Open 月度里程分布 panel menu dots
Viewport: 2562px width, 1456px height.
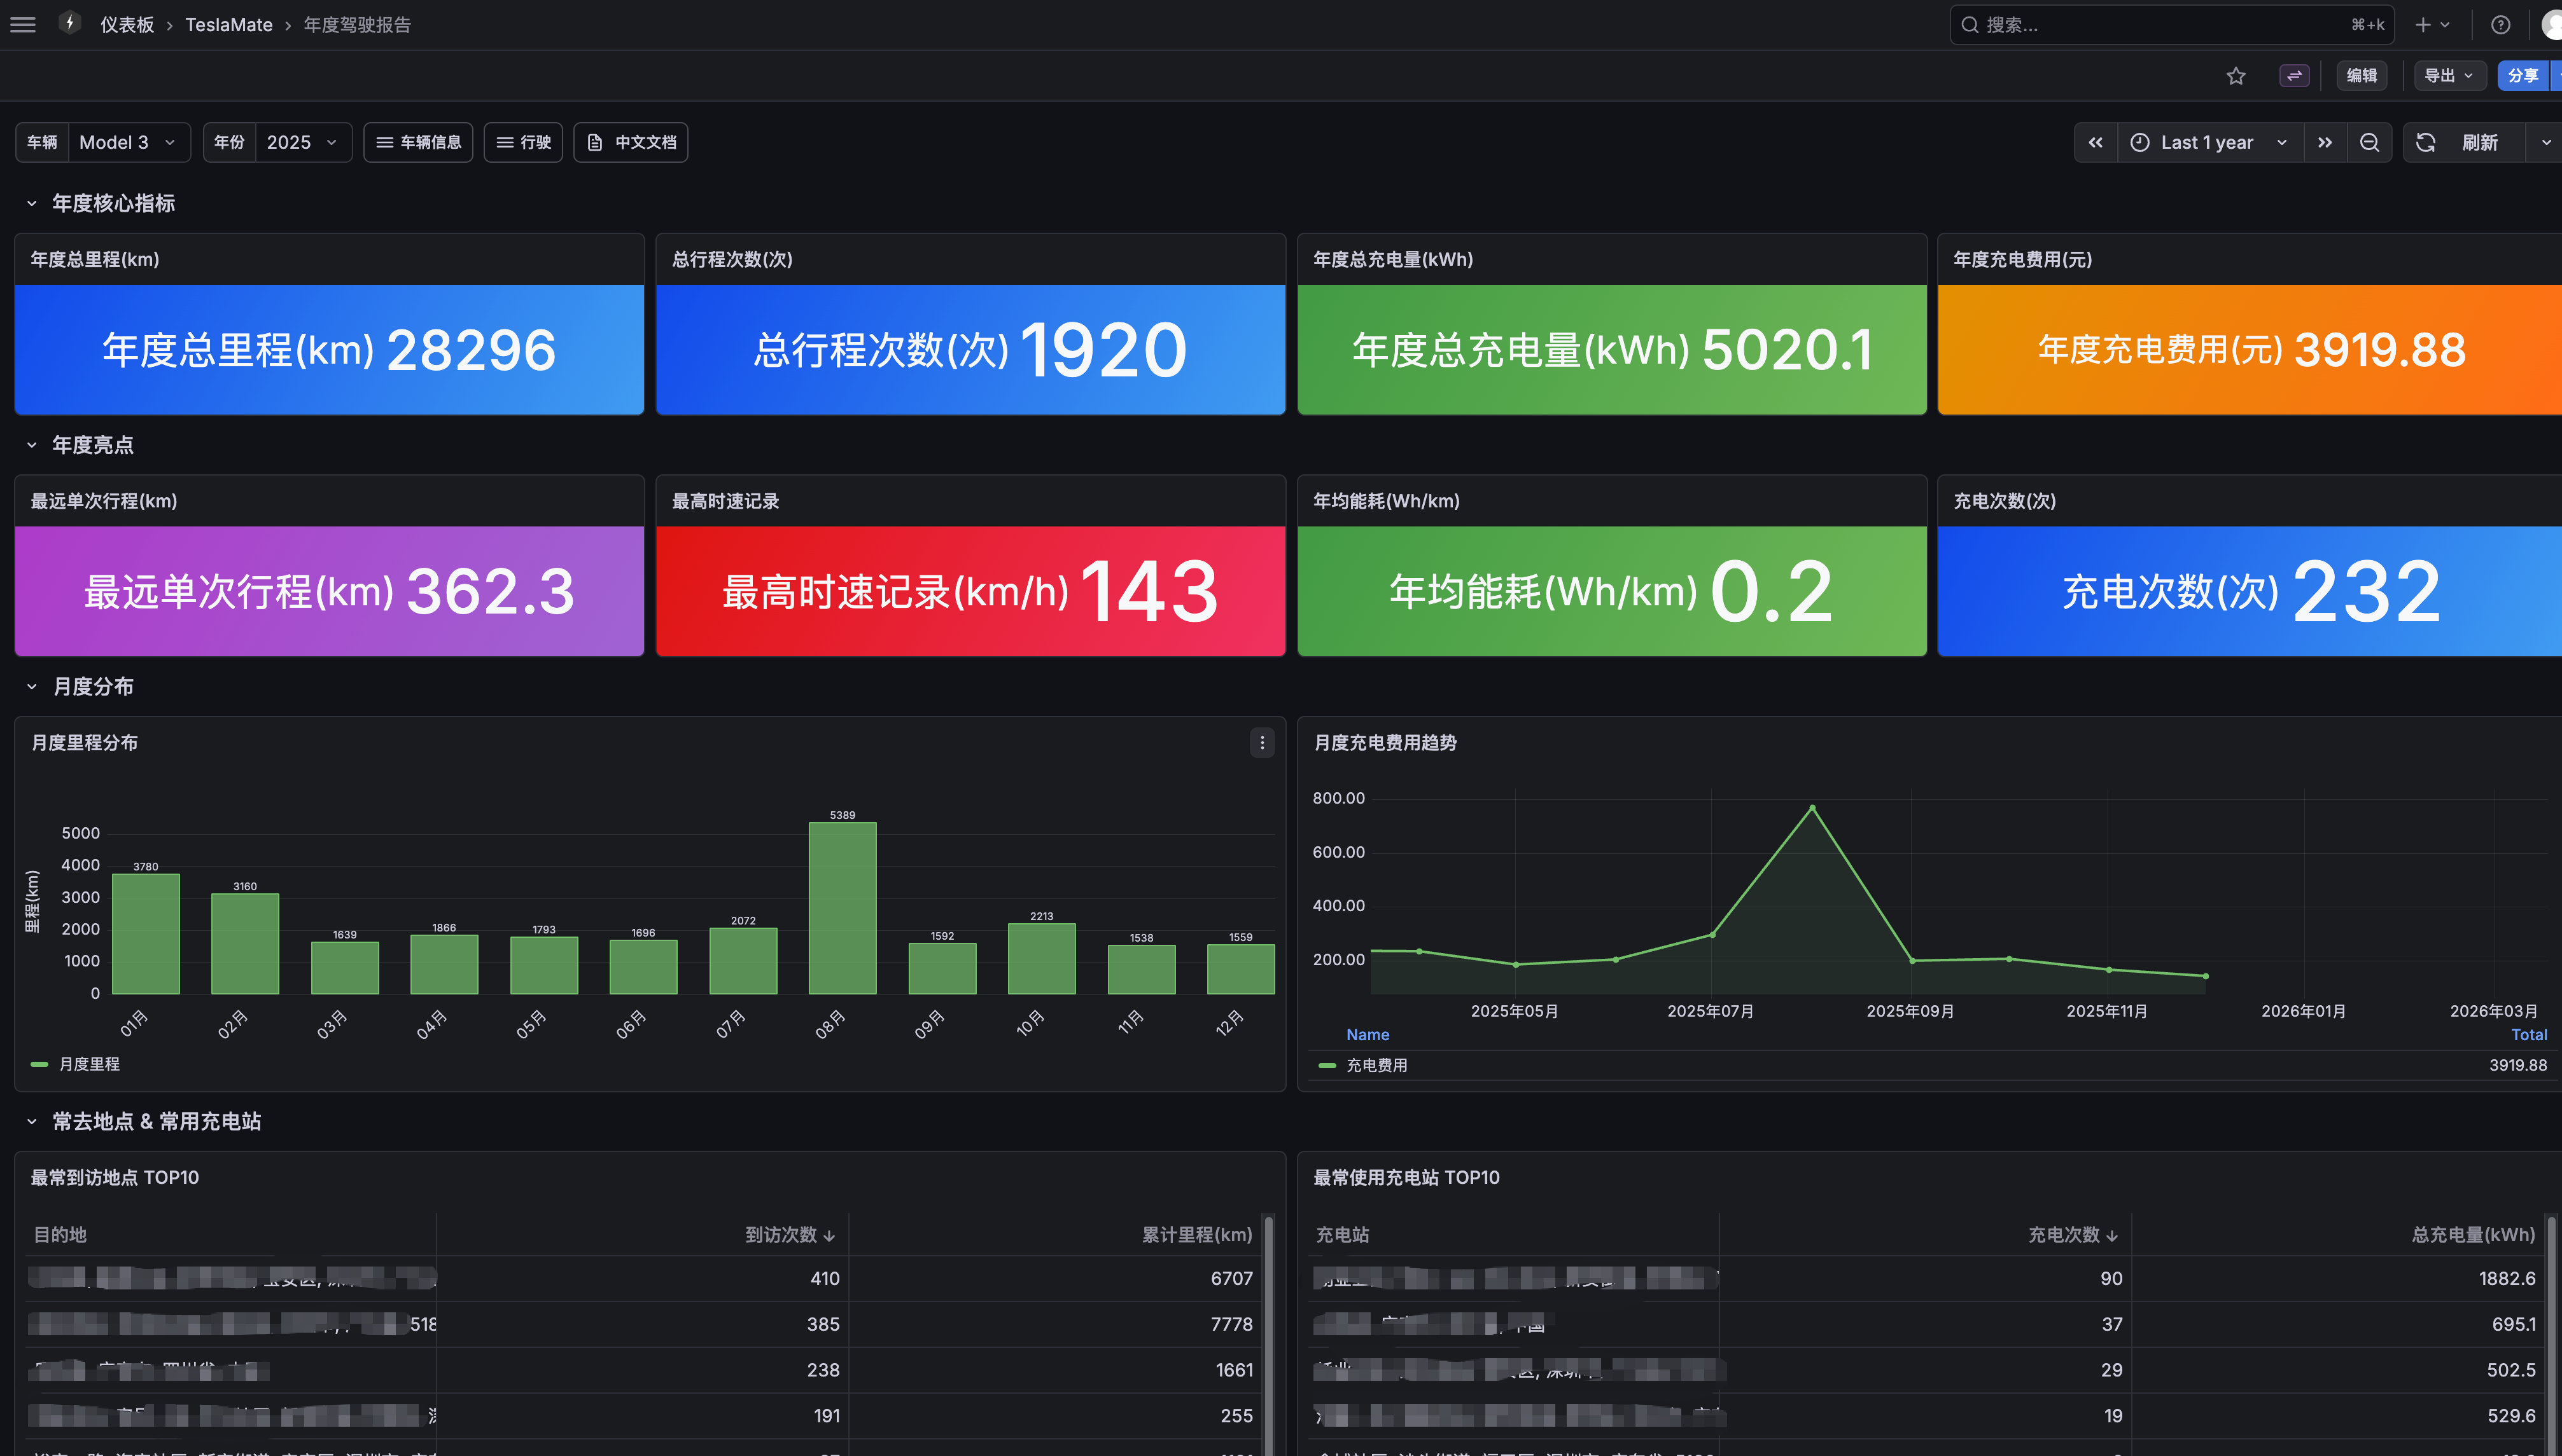(1262, 743)
